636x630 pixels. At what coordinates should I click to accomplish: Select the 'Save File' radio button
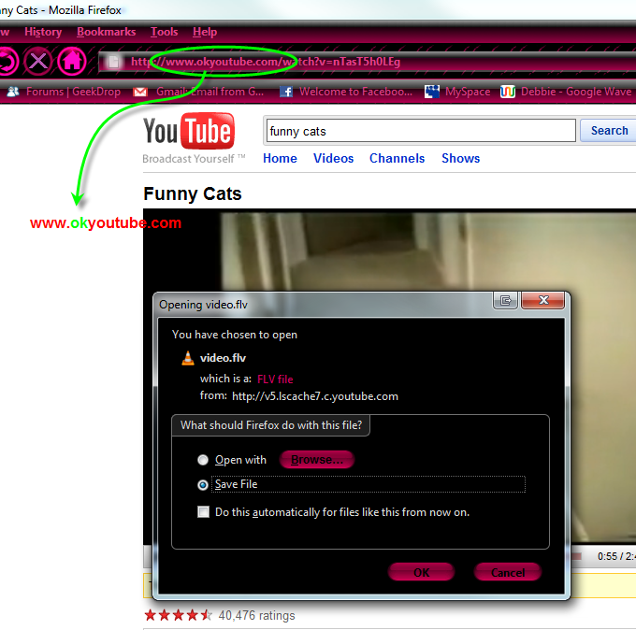click(x=203, y=485)
